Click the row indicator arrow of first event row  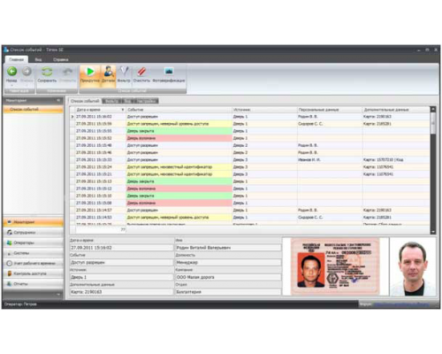pos(72,117)
